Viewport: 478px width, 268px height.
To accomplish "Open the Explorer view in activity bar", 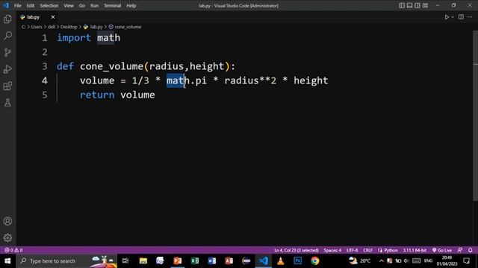I will pyautogui.click(x=7, y=19).
